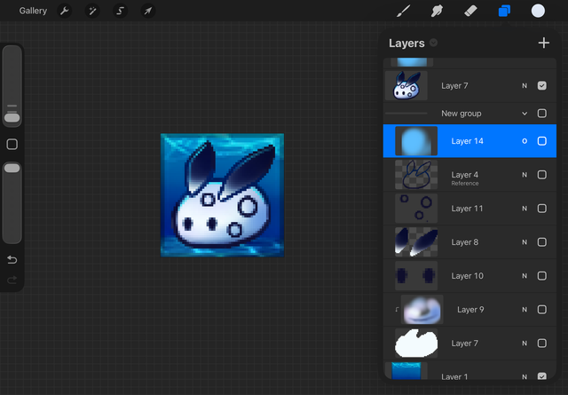Viewport: 568px width, 395px height.
Task: Click the 'Layer 9' name text
Action: (x=470, y=310)
